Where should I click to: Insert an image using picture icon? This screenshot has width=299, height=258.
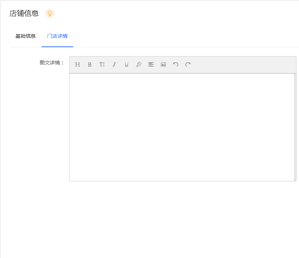[163, 64]
